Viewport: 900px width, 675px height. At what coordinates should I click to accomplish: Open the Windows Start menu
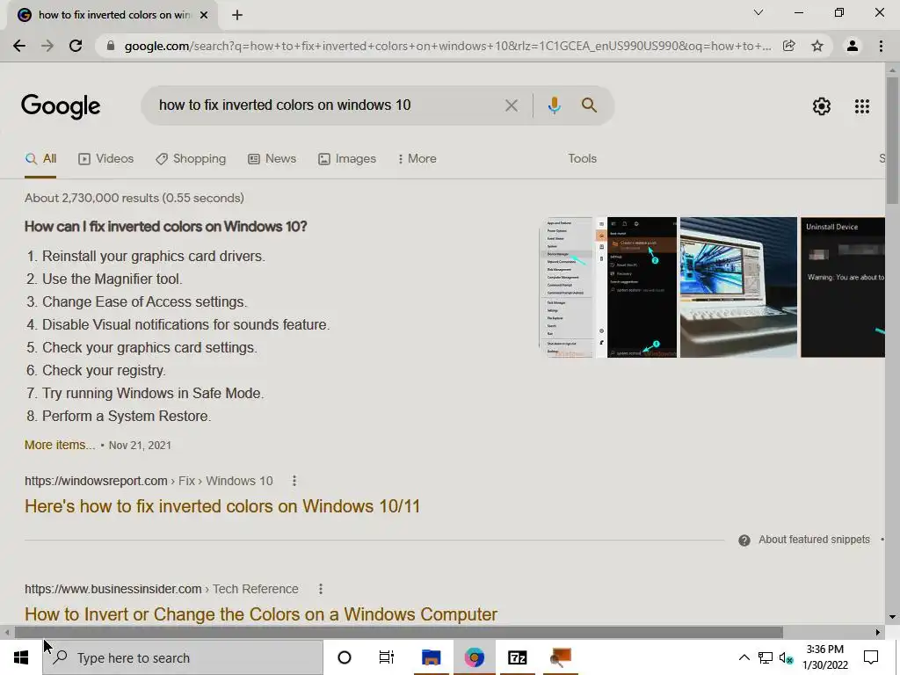(21, 657)
